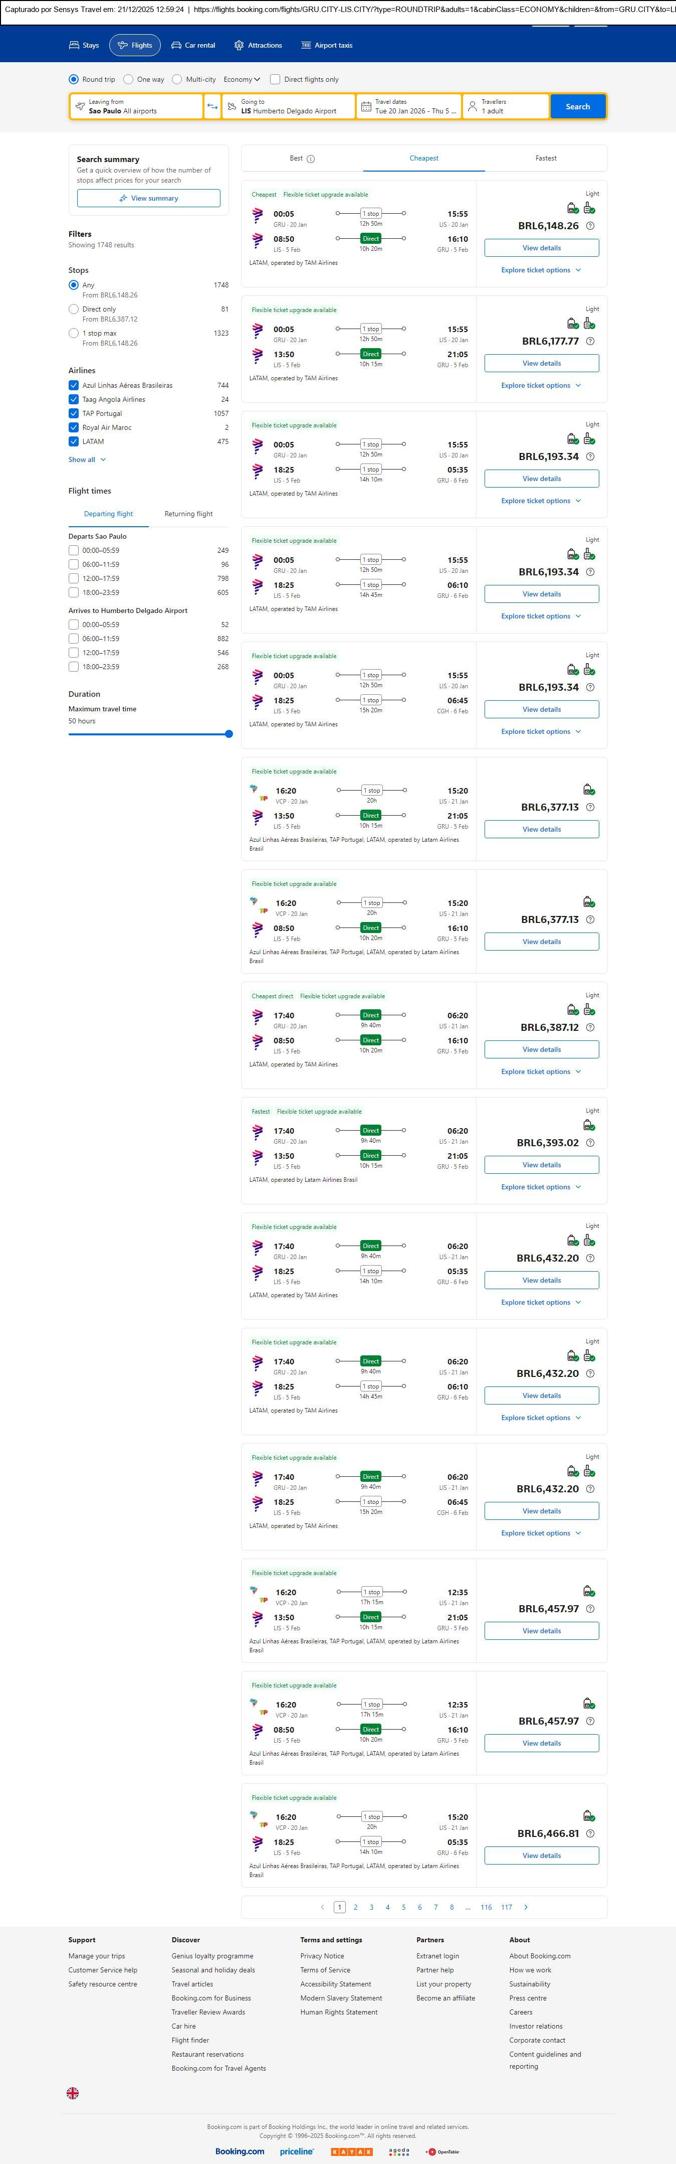Click the swap origin and destination arrows icon
This screenshot has height=2164, width=676.
(212, 107)
